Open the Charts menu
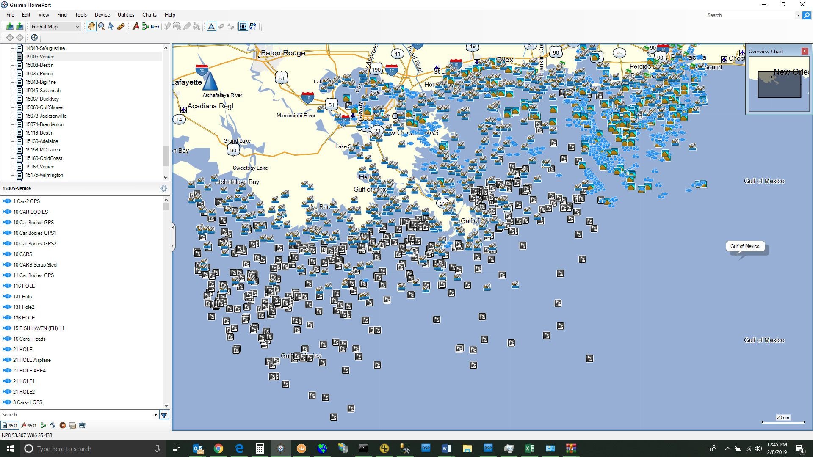This screenshot has height=457, width=813. click(x=149, y=15)
